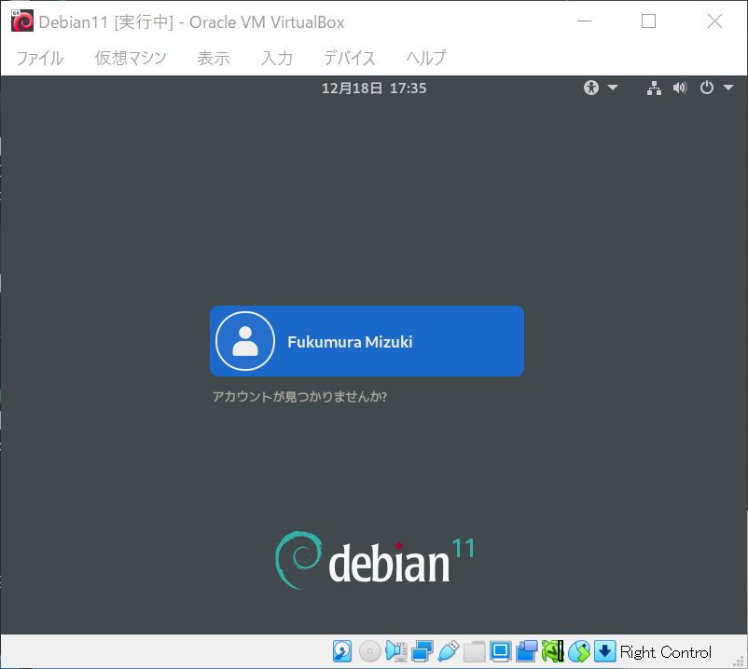Open the ファイル menu
Image resolution: width=748 pixels, height=669 pixels.
point(39,58)
